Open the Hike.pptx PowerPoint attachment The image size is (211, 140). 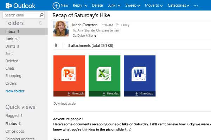click(x=69, y=76)
